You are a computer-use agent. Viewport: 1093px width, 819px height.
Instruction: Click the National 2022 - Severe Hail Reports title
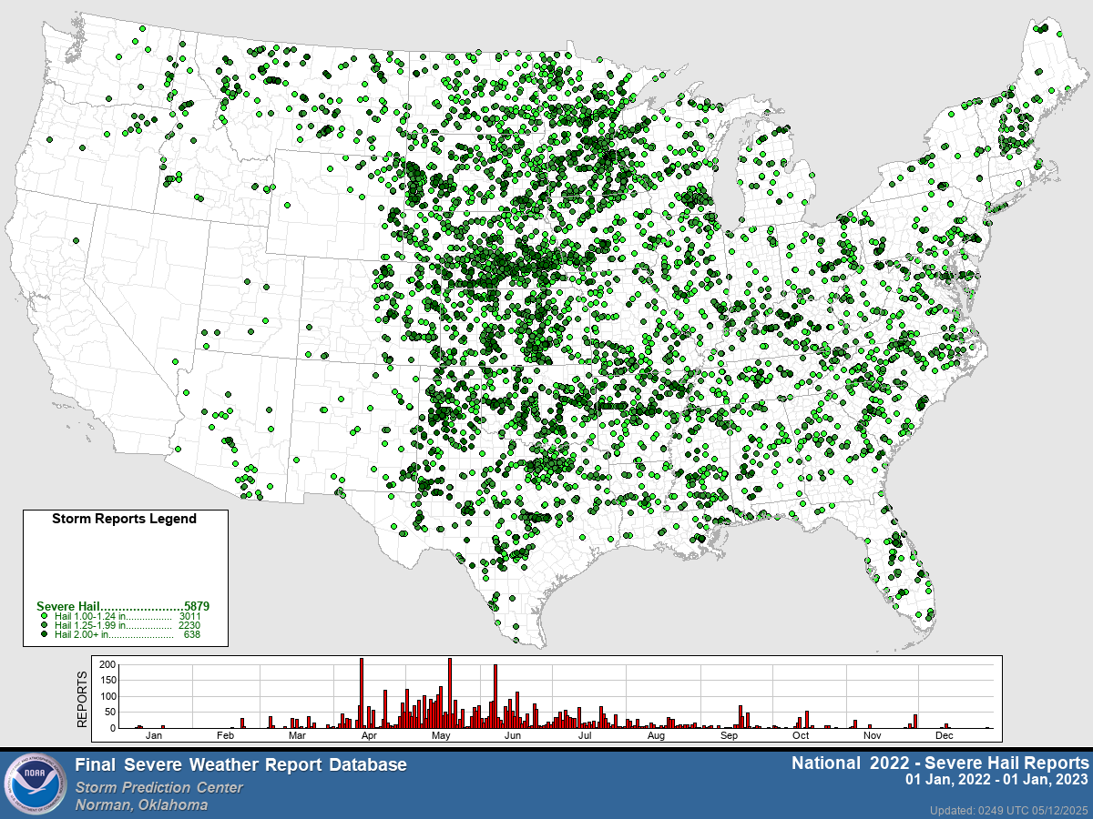click(x=939, y=762)
